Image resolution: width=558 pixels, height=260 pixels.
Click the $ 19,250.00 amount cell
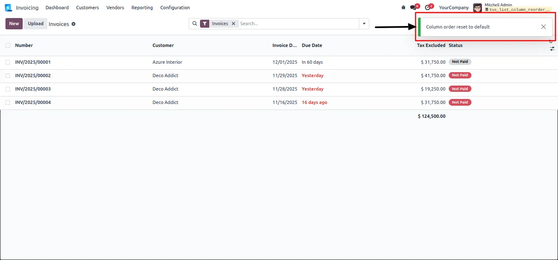(433, 89)
